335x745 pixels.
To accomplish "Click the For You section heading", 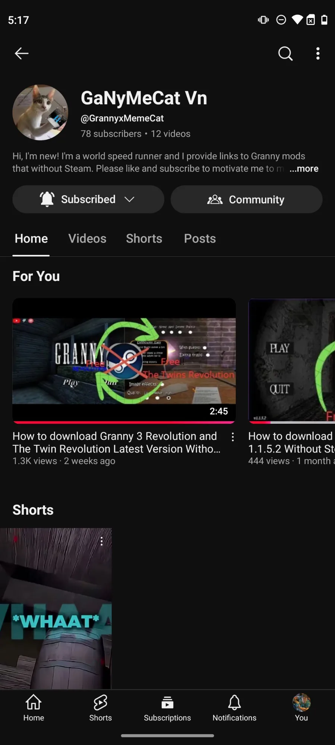I will click(x=36, y=276).
